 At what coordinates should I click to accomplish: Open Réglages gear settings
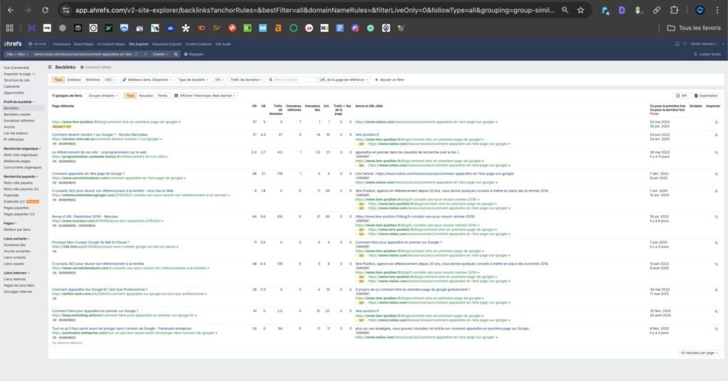click(x=194, y=53)
